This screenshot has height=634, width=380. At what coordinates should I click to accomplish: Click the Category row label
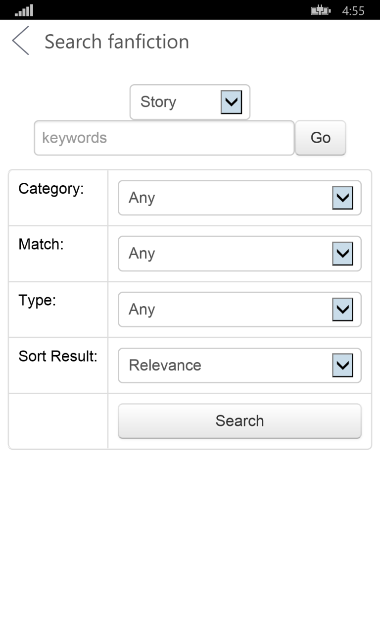[x=50, y=189]
